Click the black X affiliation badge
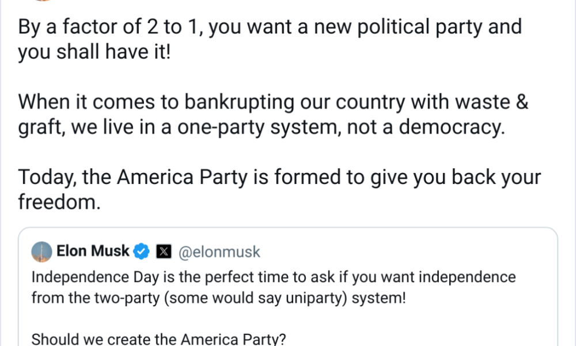576x346 pixels. [165, 251]
